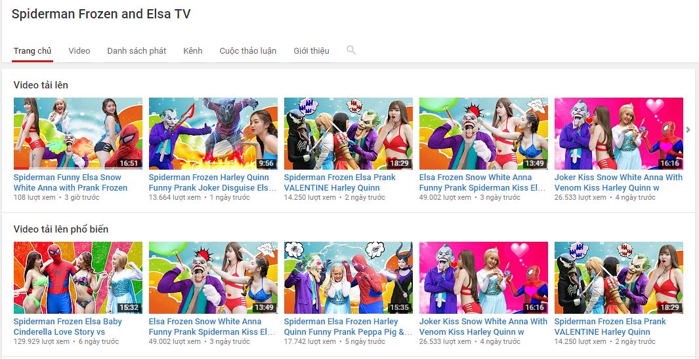Viewport: 699px width, 359px height.
Task: Open 'Spiderman Frozen Elsa Baby Cinderella Love Story' link
Action: pos(68,326)
